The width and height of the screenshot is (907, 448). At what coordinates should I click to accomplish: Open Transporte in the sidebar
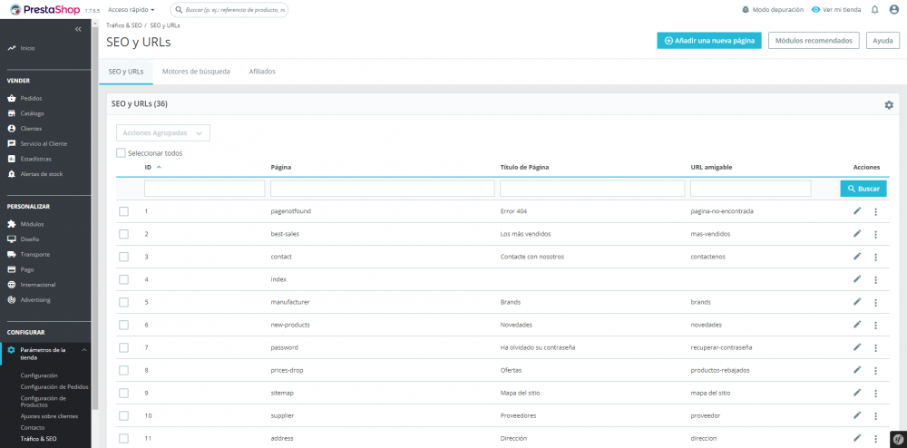click(x=35, y=254)
